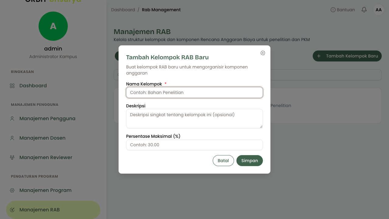Click the Dashboard grid icon
389x219 pixels.
[x=12, y=86]
